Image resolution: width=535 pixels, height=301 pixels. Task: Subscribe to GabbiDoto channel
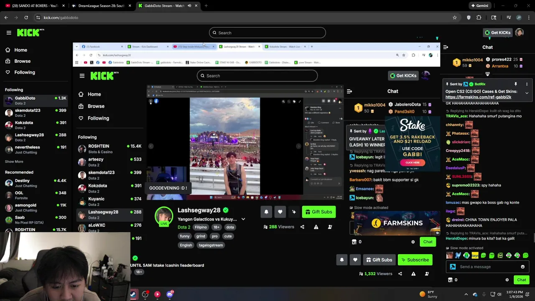pos(415,260)
